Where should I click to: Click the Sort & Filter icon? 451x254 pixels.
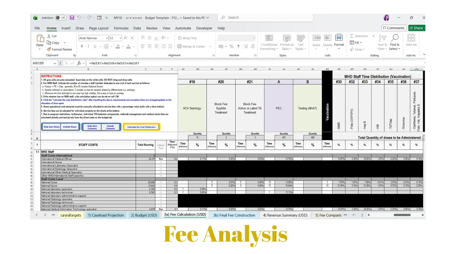[x=382, y=38]
